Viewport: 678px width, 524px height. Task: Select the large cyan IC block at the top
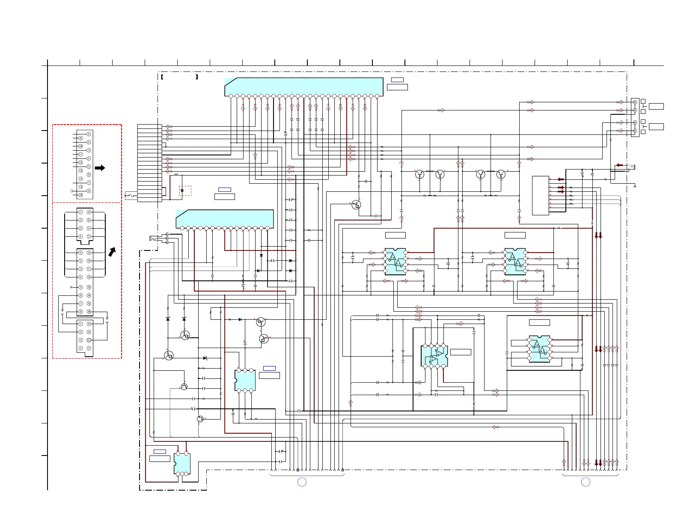pyautogui.click(x=303, y=87)
